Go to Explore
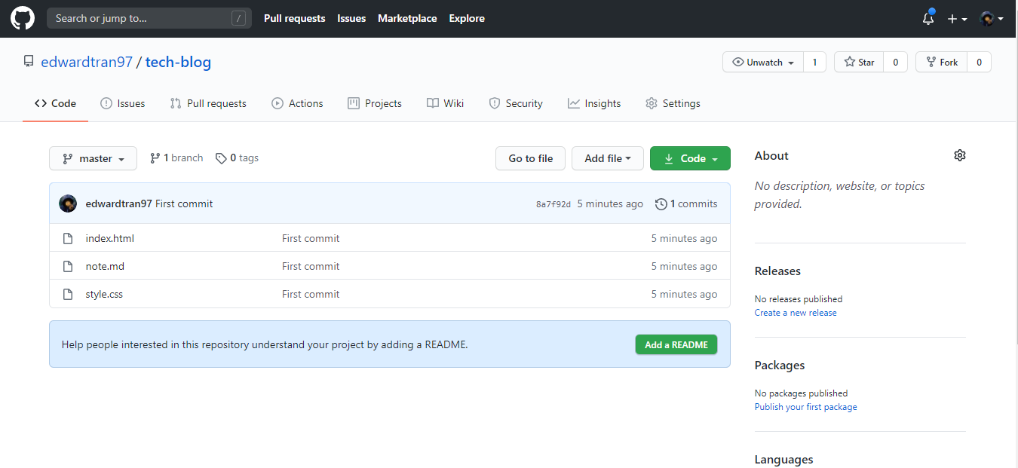Screen dimensions: 1018x468 (467, 18)
